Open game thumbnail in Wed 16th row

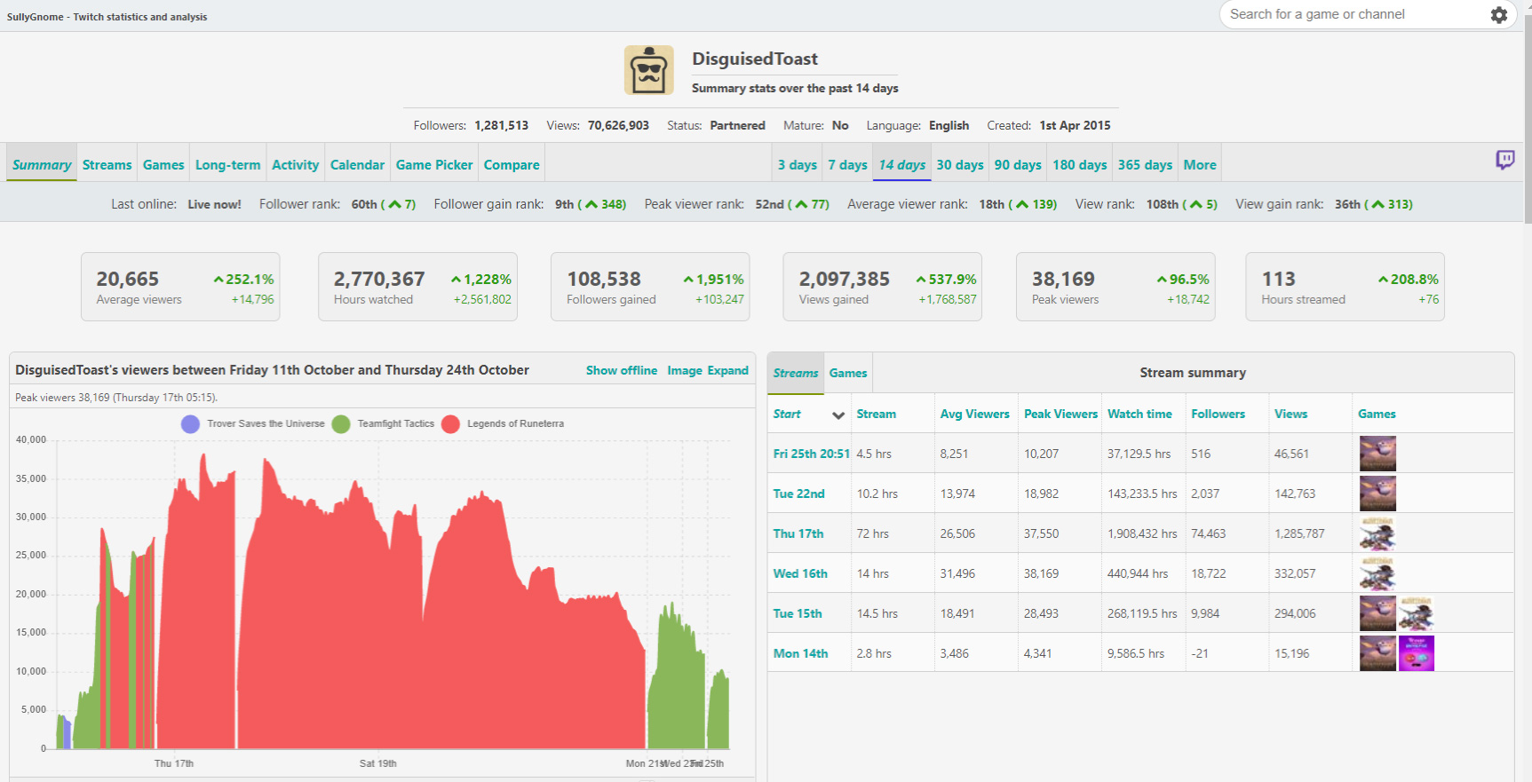click(x=1377, y=573)
